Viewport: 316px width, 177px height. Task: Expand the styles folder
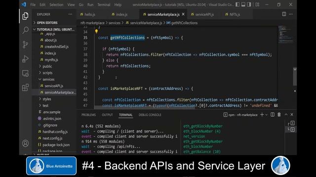coord(47,99)
